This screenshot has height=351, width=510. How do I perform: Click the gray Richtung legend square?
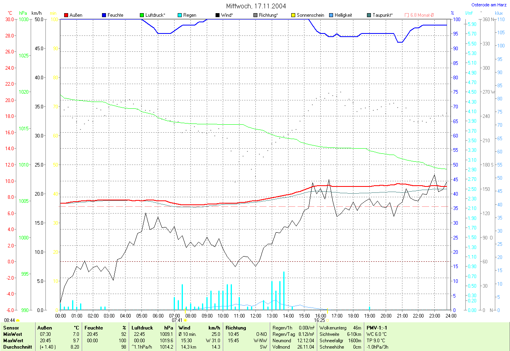tap(255, 15)
